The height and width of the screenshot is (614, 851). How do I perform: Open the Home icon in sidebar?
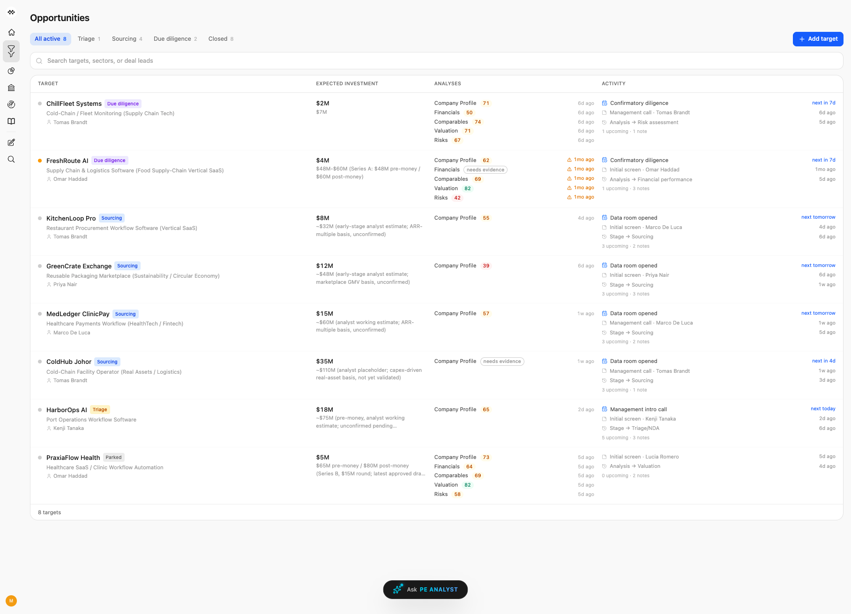click(x=11, y=32)
